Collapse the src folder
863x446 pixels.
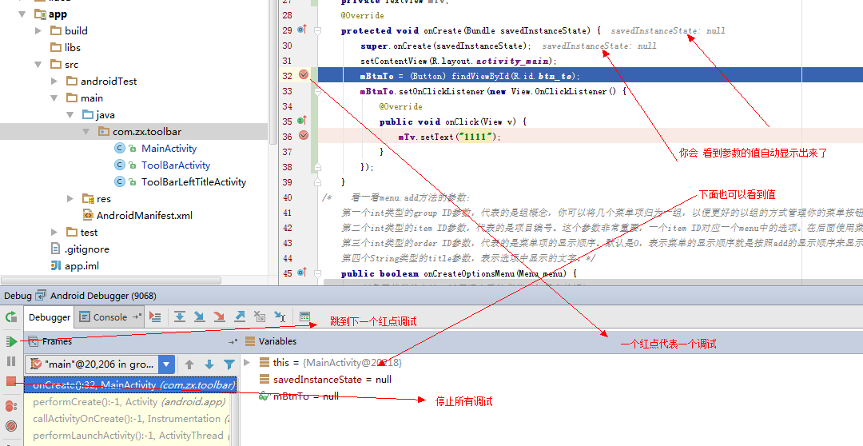click(38, 65)
